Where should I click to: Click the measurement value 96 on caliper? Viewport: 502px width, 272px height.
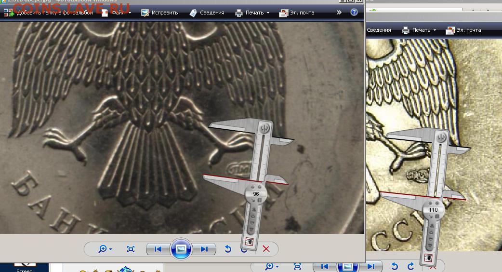256,194
